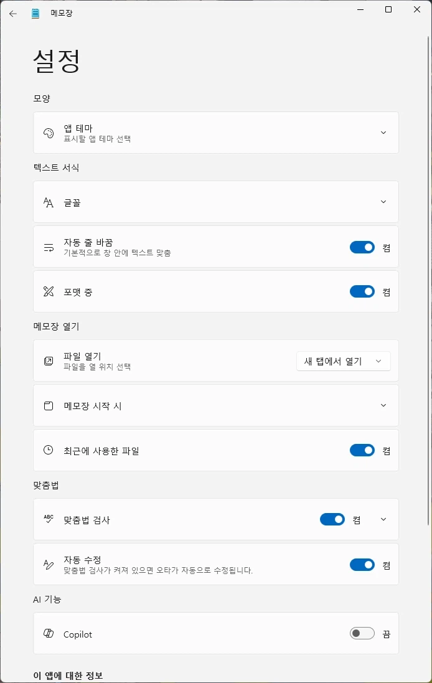Image resolution: width=432 pixels, height=683 pixels.
Task: Open the 새 탭에서 열기 combo box
Action: pos(343,361)
